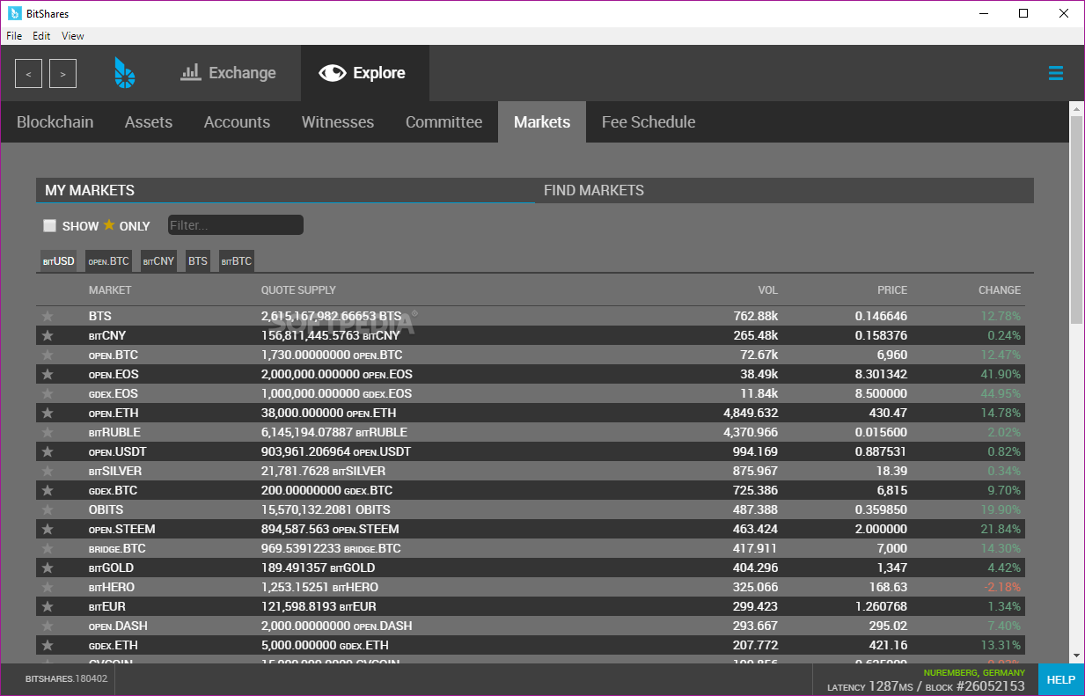Toggle star for GDEX.ETH market
Image resolution: width=1085 pixels, height=696 pixels.
point(48,645)
